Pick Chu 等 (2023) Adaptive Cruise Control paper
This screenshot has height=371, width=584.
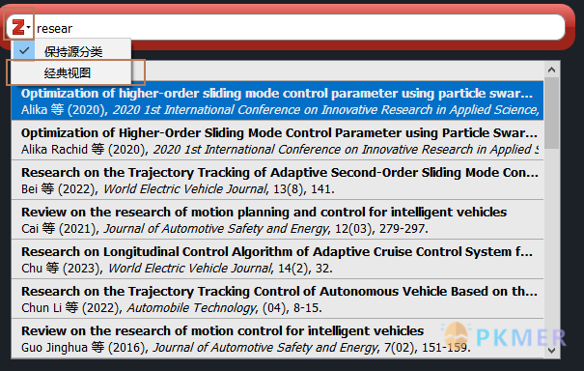click(x=277, y=259)
